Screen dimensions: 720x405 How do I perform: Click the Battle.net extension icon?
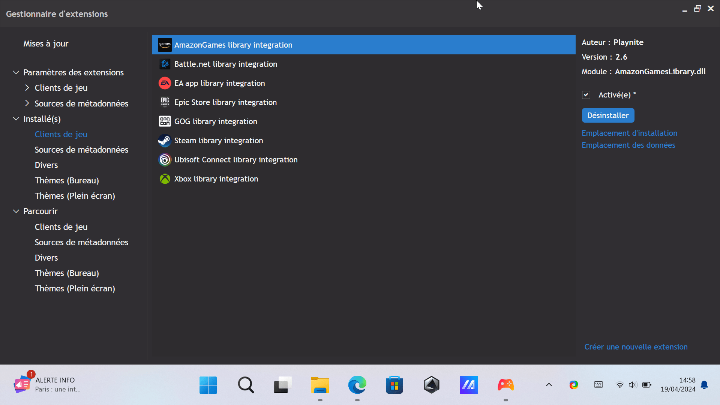point(165,64)
